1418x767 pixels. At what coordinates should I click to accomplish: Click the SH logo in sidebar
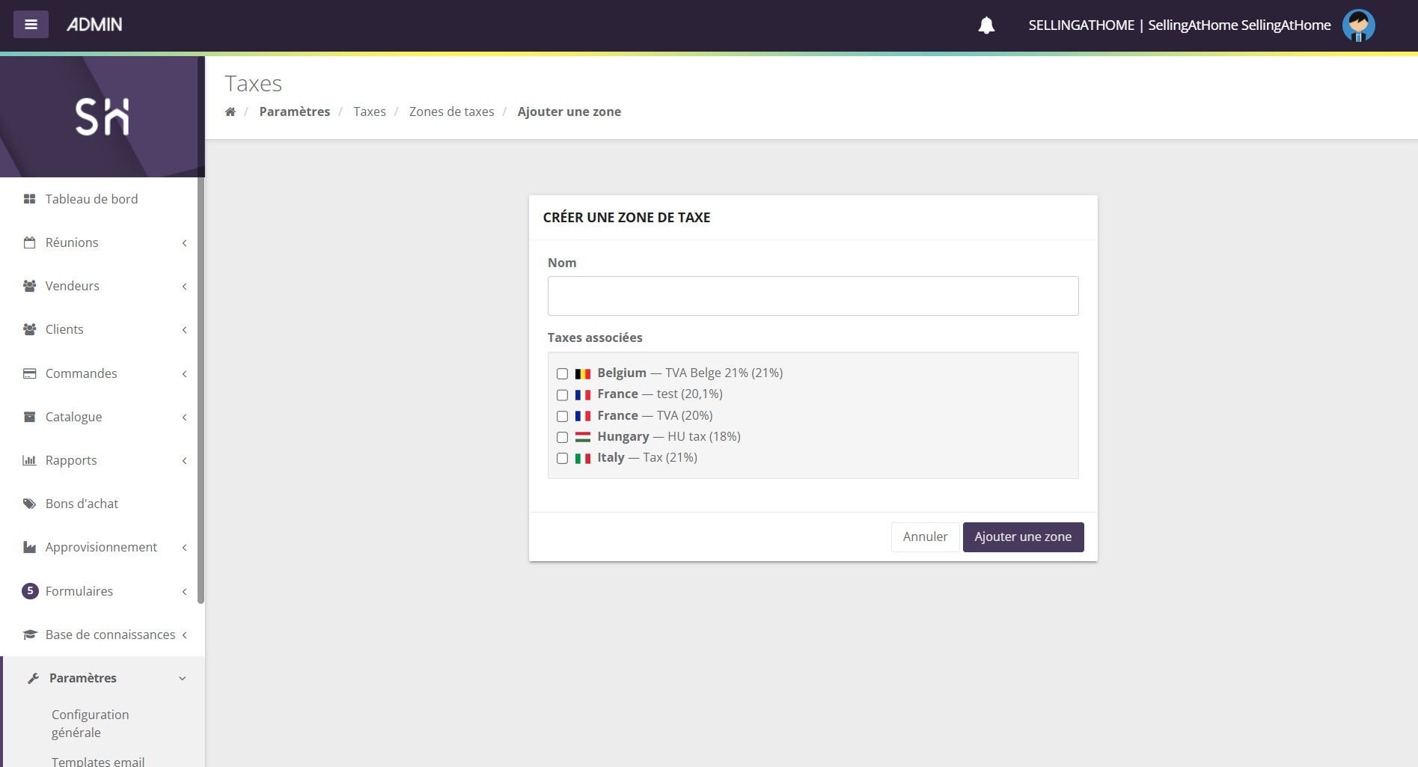click(103, 117)
